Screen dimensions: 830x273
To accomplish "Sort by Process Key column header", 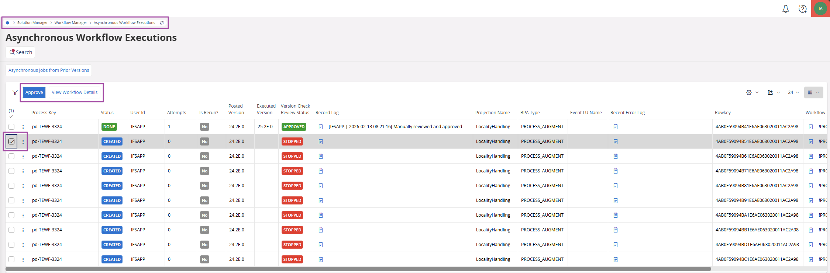I will coord(44,113).
